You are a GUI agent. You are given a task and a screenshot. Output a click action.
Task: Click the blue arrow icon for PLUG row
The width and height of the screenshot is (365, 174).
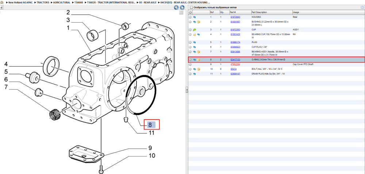(x=195, y=43)
